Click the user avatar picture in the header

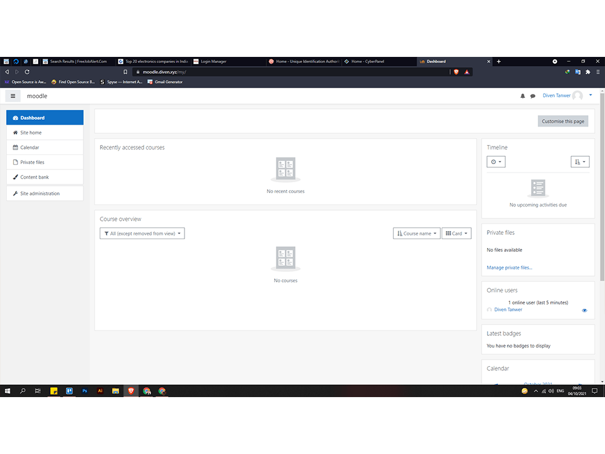point(577,96)
